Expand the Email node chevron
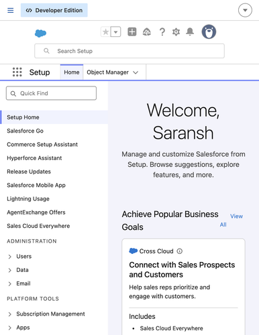 (x=9, y=284)
